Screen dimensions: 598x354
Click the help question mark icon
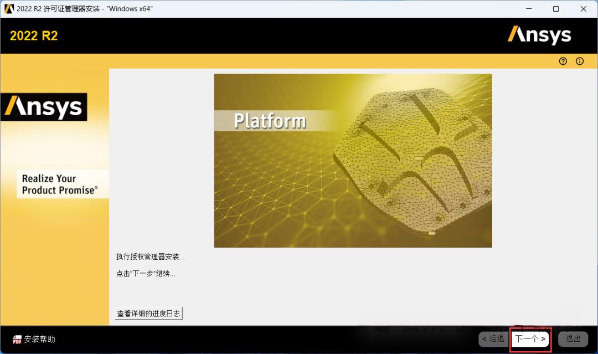point(563,61)
